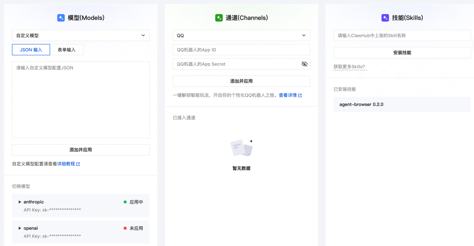The width and height of the screenshot is (474, 246).
Task: Open the 详细教程 link
Action: click(x=66, y=164)
